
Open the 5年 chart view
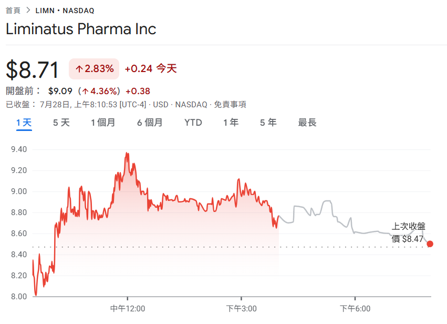pyautogui.click(x=267, y=122)
